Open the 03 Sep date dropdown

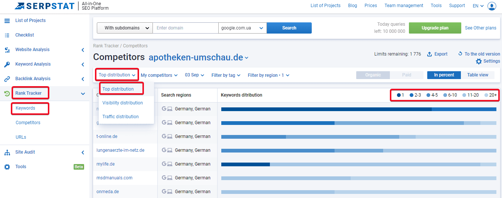194,75
